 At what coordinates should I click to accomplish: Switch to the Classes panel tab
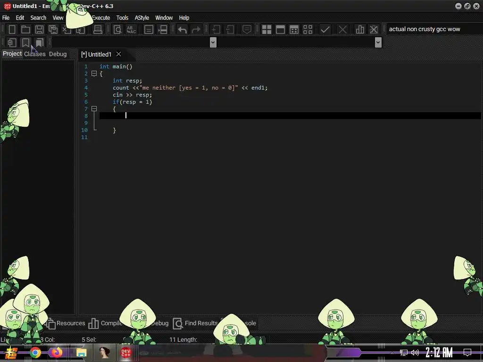tap(35, 54)
